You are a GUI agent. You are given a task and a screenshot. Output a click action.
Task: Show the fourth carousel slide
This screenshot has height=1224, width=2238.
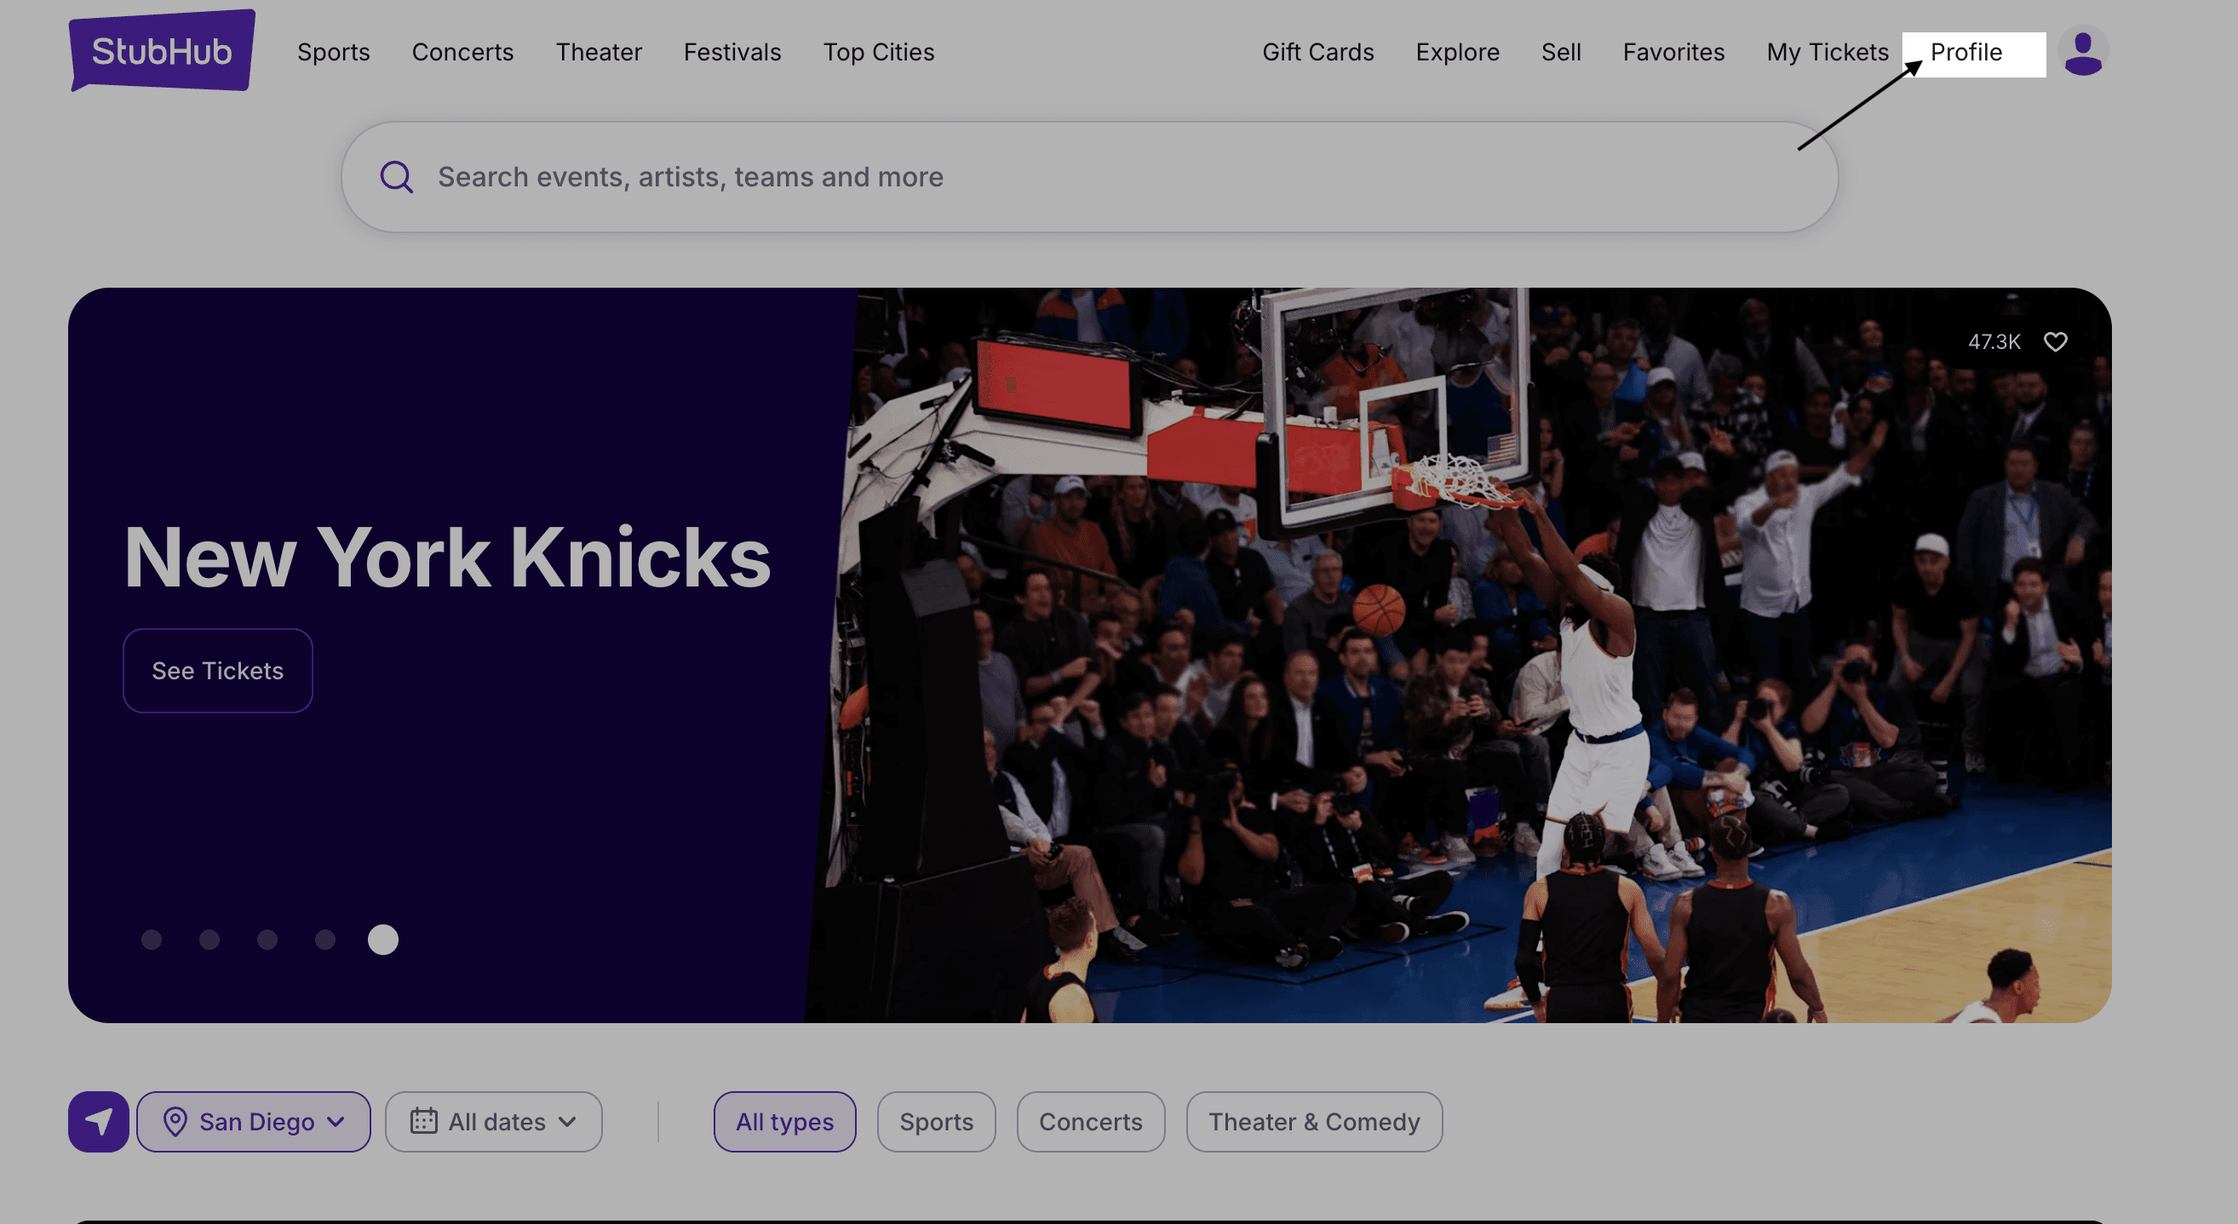325,939
